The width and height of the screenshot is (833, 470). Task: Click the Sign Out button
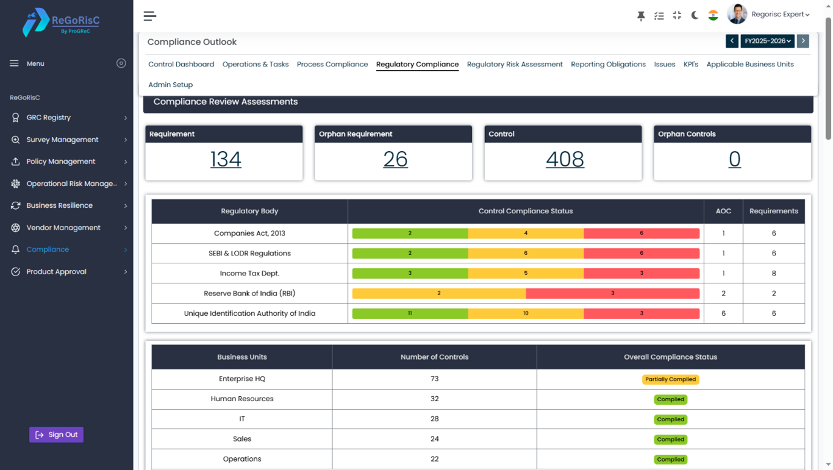point(56,435)
